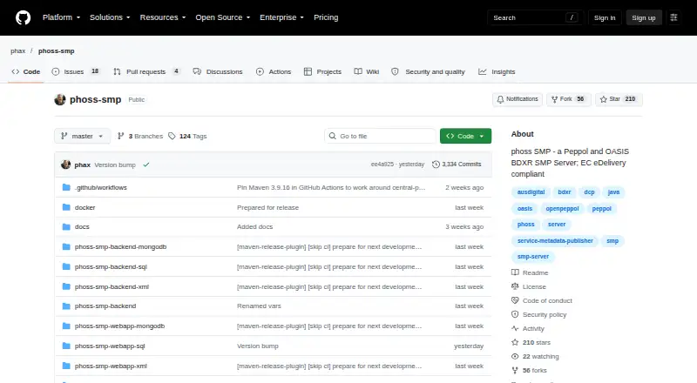Fork the repository
Image resolution: width=697 pixels, height=383 pixels.
(x=569, y=99)
